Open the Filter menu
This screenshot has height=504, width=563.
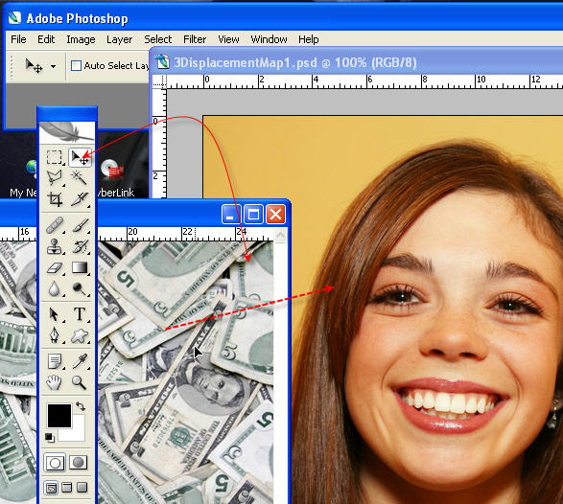tap(195, 39)
